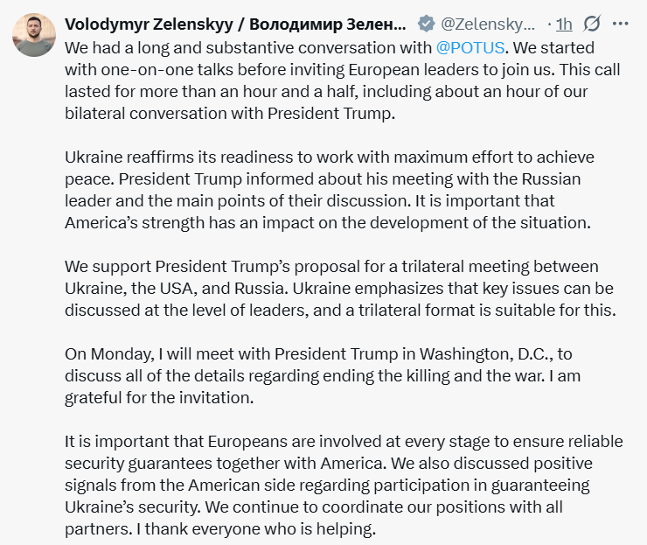Click the paragraph starting 'Ukraine reaffirms its readiness'
This screenshot has width=647, height=545.
[330, 190]
